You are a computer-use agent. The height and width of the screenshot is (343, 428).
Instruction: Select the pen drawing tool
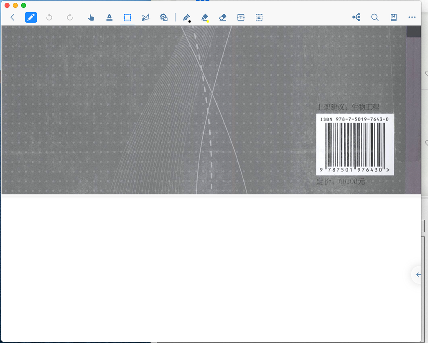pyautogui.click(x=186, y=18)
